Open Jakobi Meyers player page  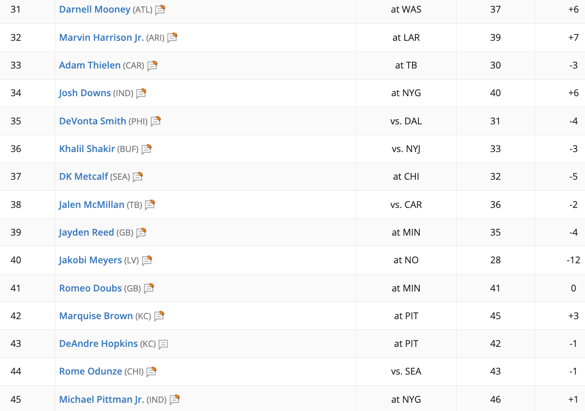pyautogui.click(x=90, y=260)
